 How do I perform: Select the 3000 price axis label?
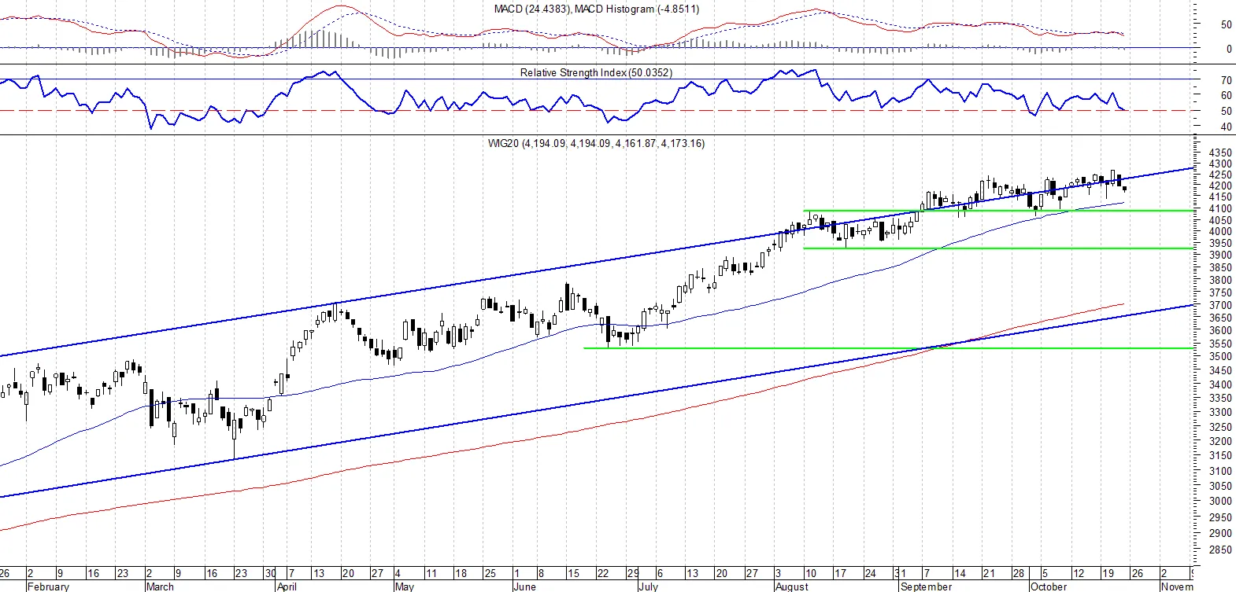click(1220, 501)
